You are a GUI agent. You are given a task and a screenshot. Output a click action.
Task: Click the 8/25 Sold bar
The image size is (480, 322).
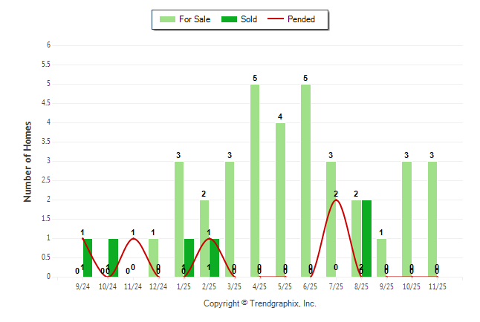[366, 238]
